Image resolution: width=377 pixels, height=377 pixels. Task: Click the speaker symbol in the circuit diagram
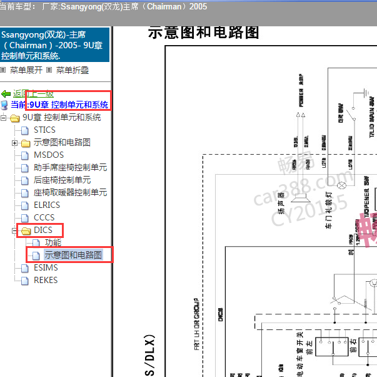tap(301, 198)
